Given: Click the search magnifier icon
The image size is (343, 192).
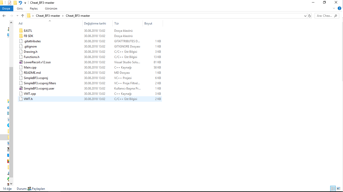Looking at the screenshot, I should pos(336,16).
